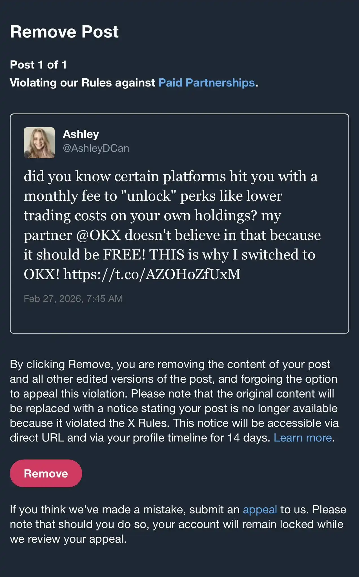The height and width of the screenshot is (577, 359).
Task: Click the display name Ashley
Action: 81,134
